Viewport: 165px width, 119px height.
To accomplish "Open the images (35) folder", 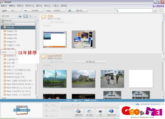I will tap(10, 38).
